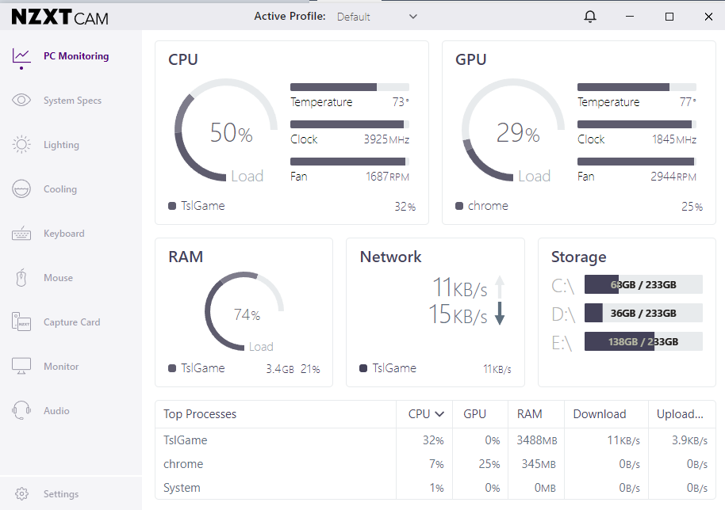
Task: Open System Specs section
Action: point(73,101)
